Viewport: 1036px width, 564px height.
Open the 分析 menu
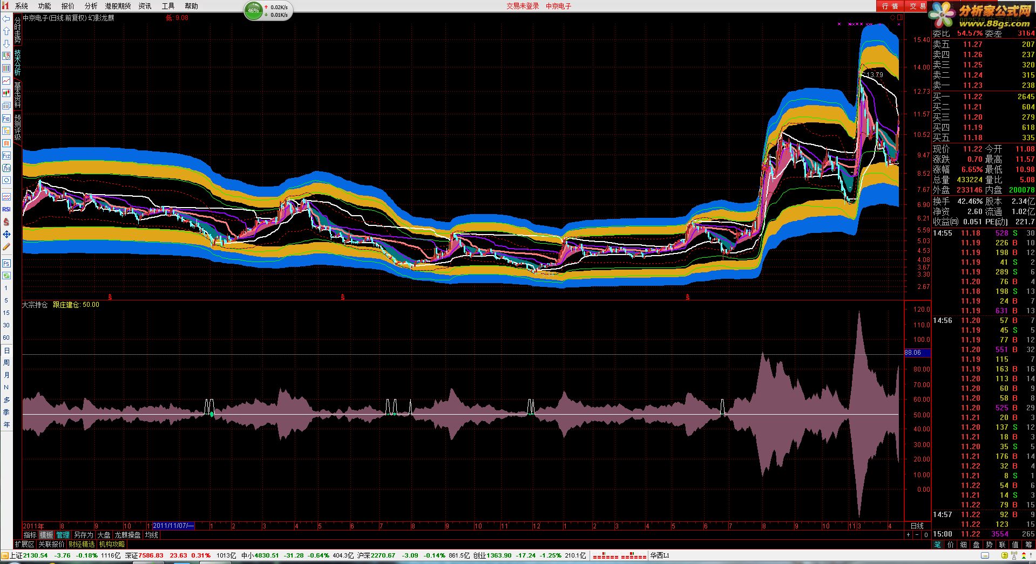tap(91, 6)
